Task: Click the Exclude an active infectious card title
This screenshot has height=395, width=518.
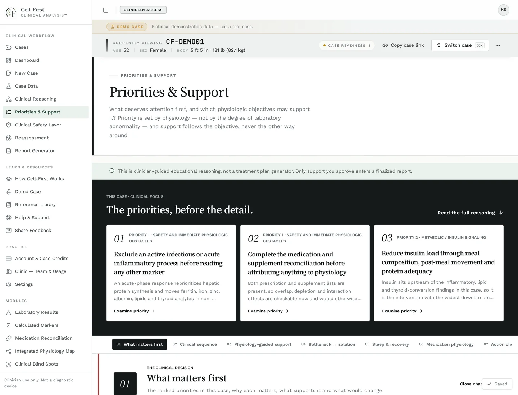Action: (168, 263)
